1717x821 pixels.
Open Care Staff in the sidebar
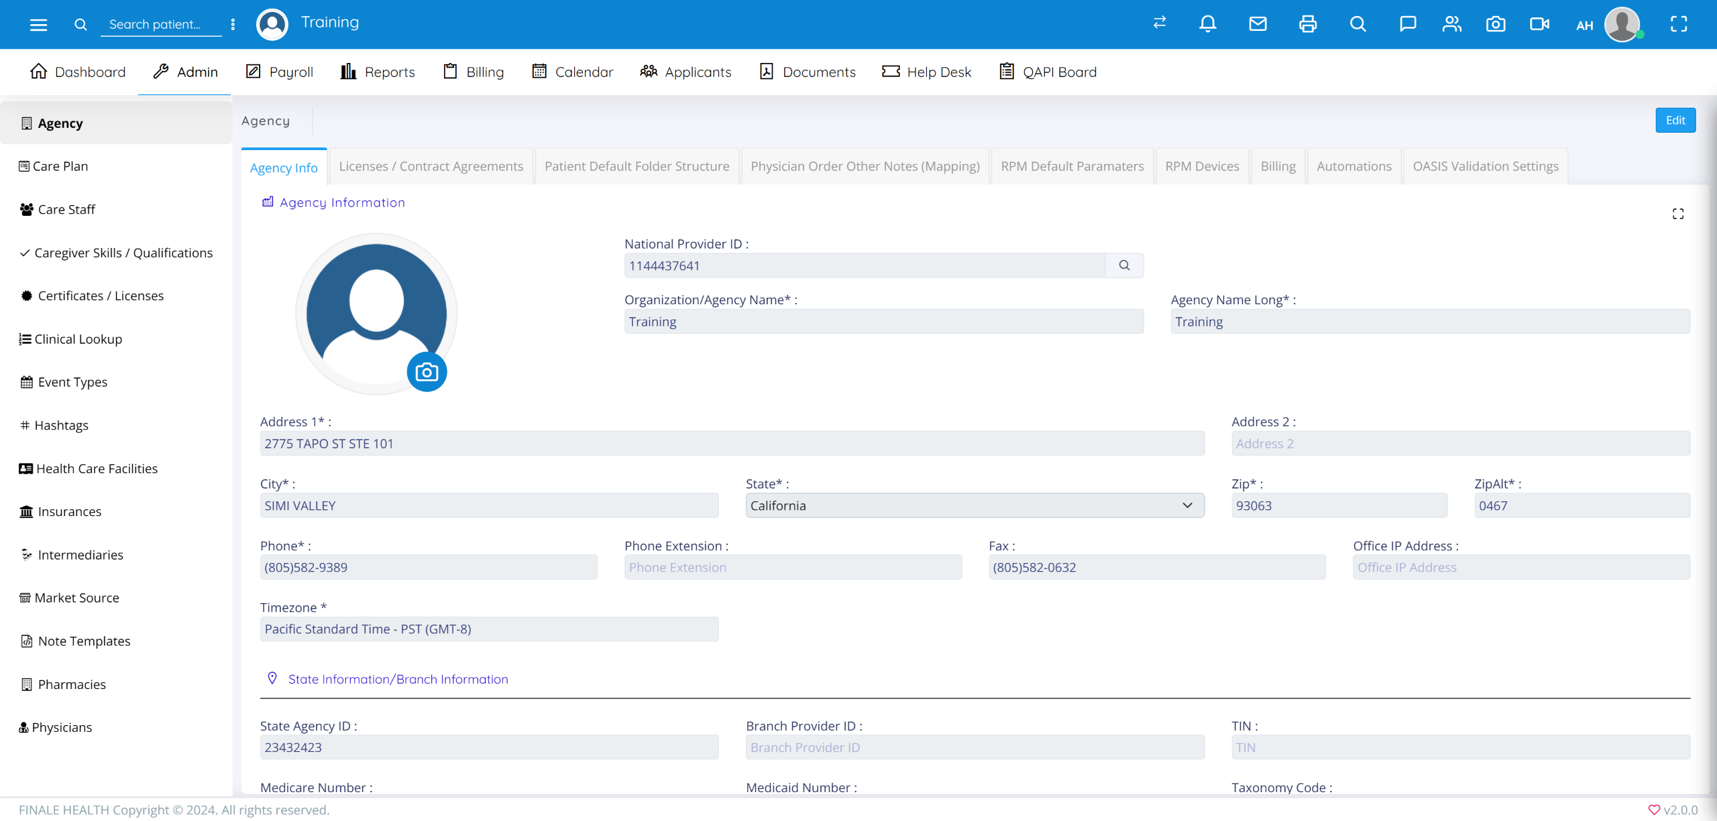click(66, 209)
